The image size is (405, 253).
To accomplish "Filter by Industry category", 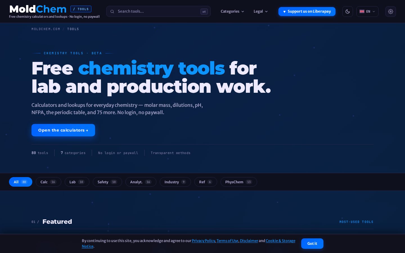I will point(175,182).
